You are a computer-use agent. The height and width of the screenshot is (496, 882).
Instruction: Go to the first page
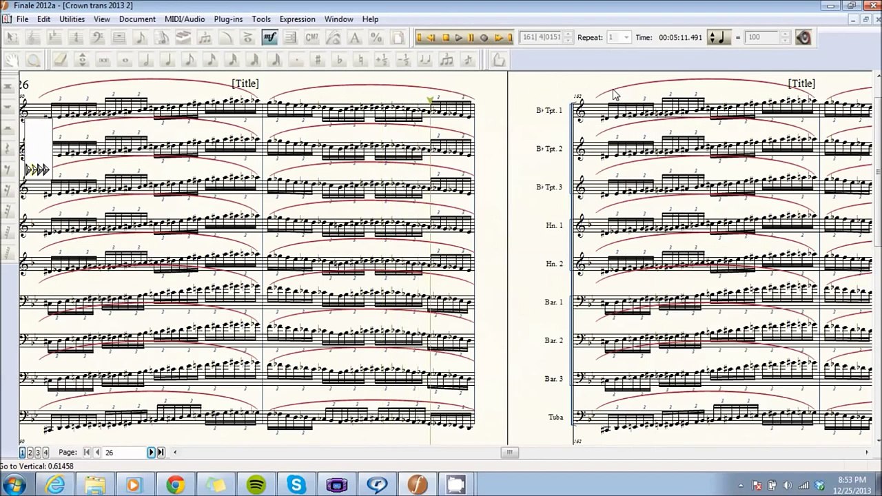tap(87, 453)
